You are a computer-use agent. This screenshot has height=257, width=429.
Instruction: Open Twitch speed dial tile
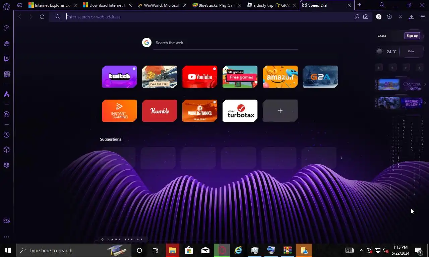click(x=119, y=77)
